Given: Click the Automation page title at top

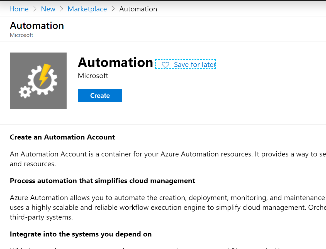Looking at the screenshot, I should 37,26.
